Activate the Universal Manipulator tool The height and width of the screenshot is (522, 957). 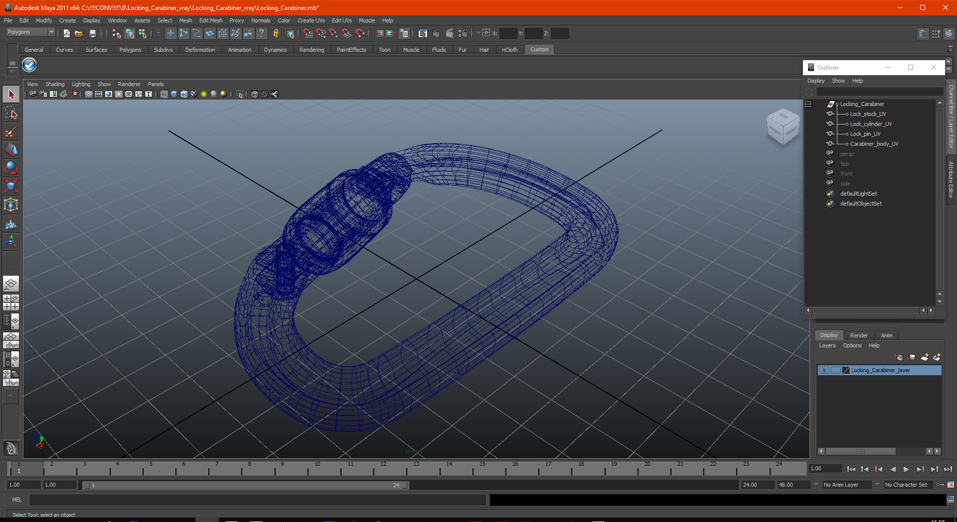pos(11,205)
